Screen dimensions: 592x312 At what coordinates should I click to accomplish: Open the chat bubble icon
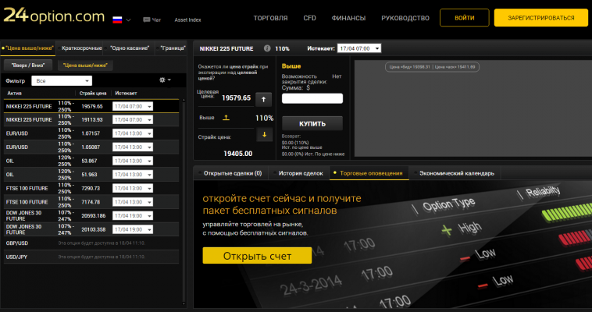pos(147,19)
